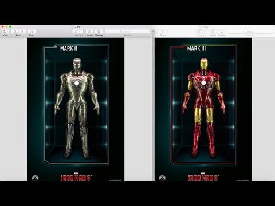Close the left 2.jpg window
Viewport: 275px width, 206px height.
[x=3, y=27]
